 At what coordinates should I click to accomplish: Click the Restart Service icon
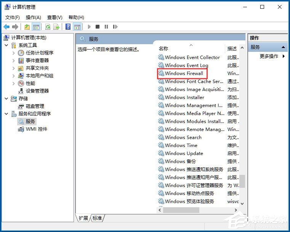pyautogui.click(x=115, y=27)
